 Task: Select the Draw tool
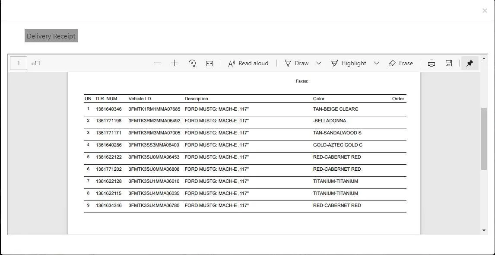[297, 63]
